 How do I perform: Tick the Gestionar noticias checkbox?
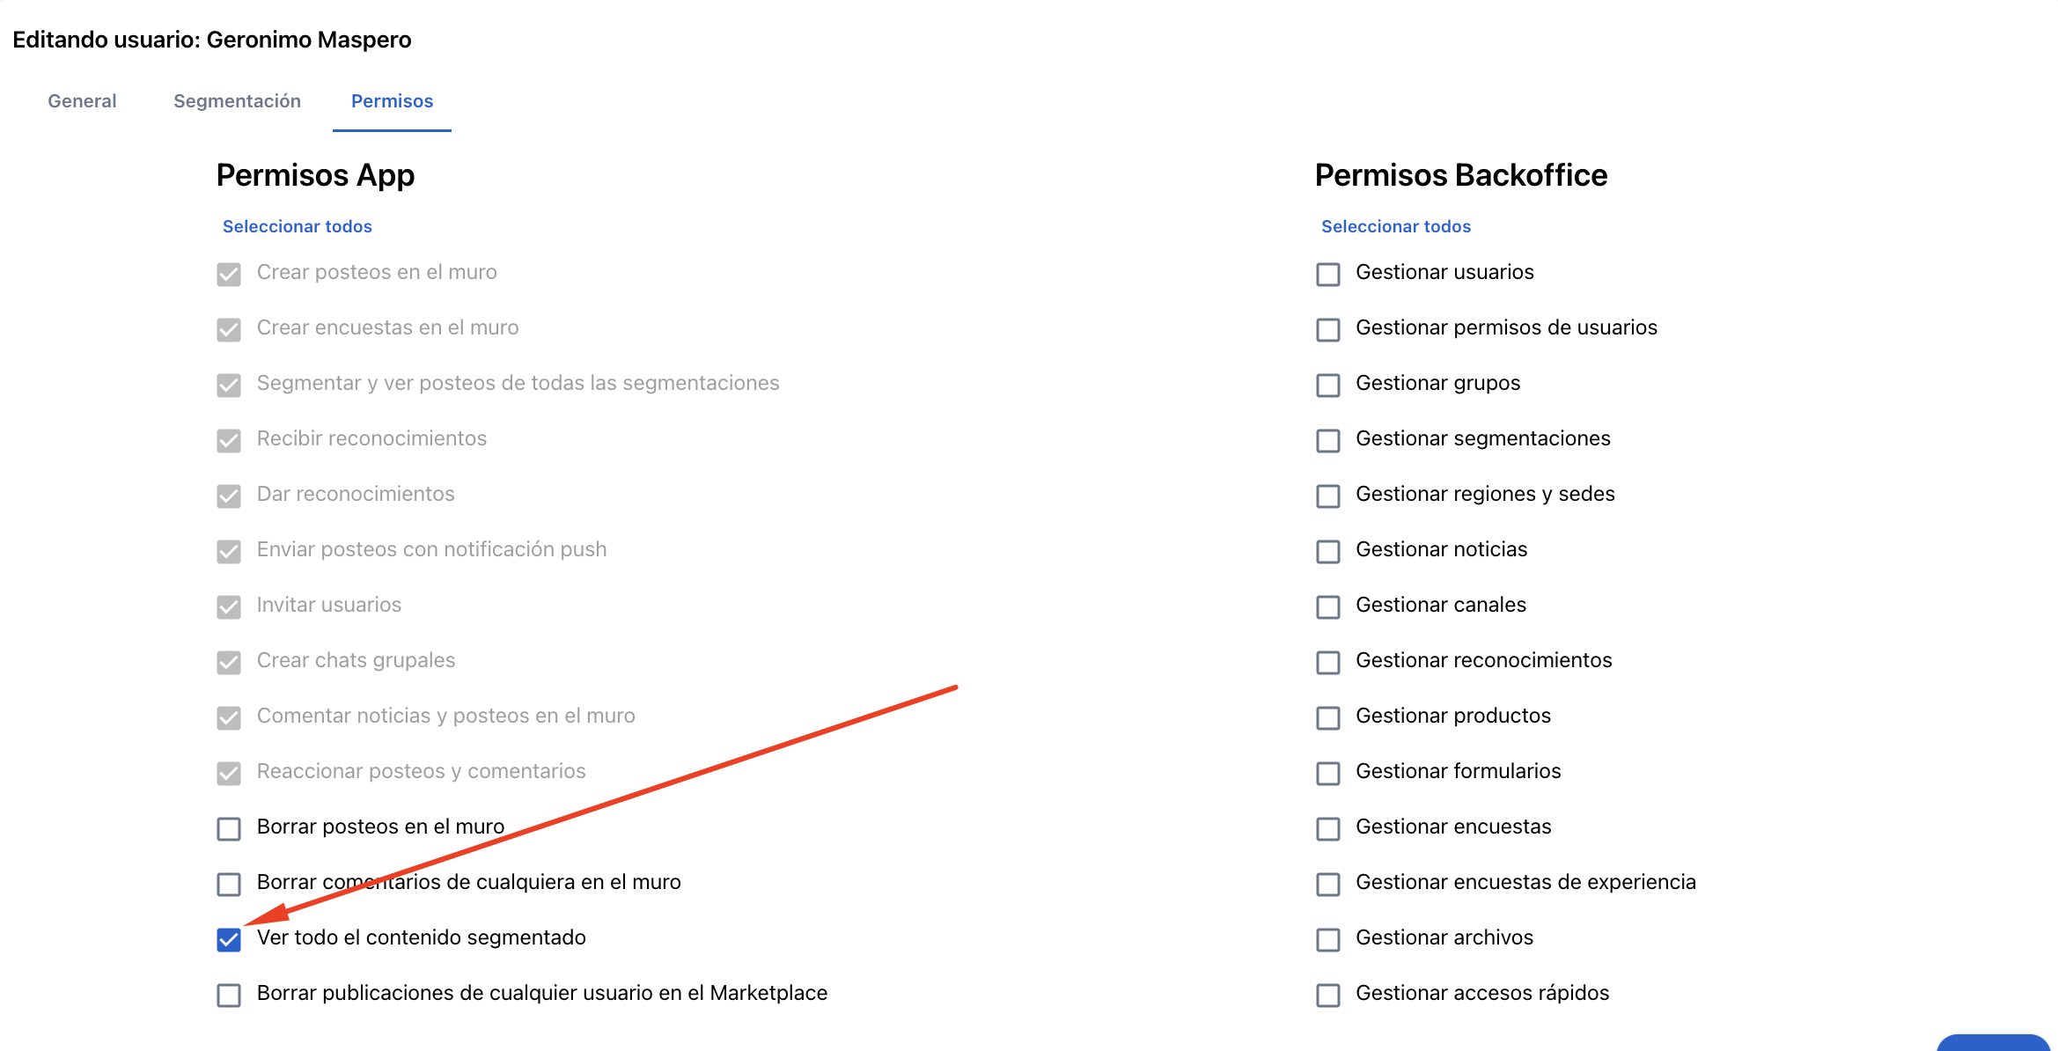point(1328,552)
